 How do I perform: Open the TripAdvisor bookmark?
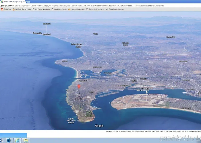pyautogui.click(x=115, y=9)
